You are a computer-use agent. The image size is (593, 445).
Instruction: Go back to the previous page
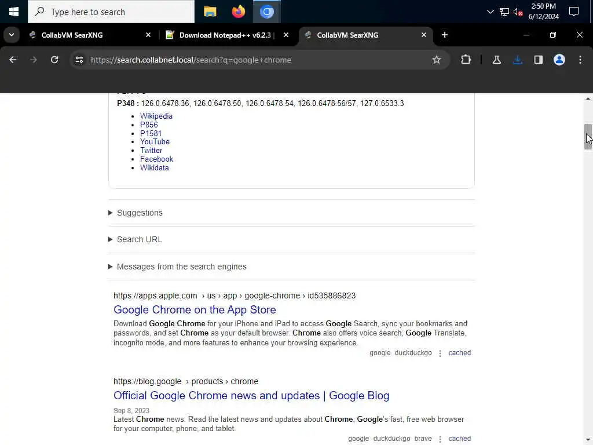pyautogui.click(x=13, y=60)
